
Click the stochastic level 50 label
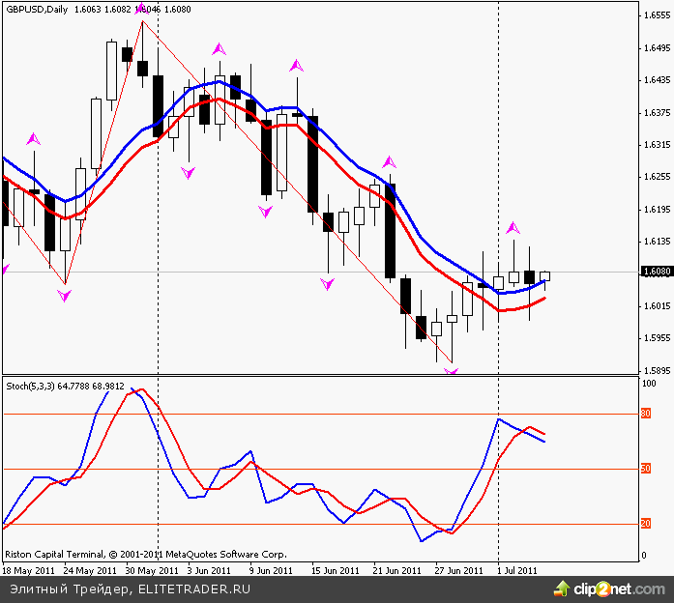[646, 470]
